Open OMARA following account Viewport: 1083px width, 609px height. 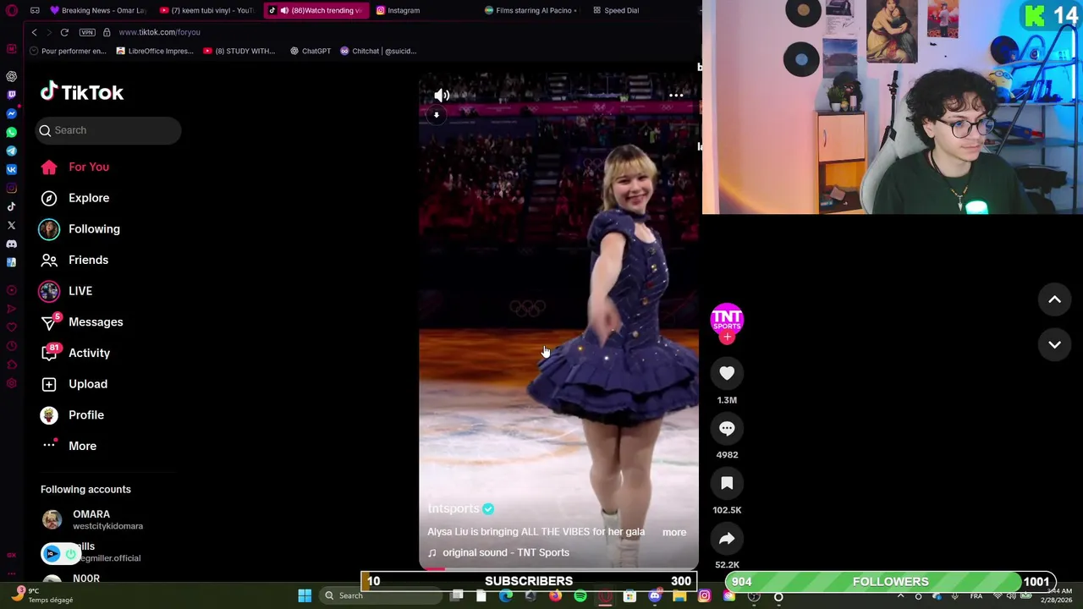(x=92, y=519)
